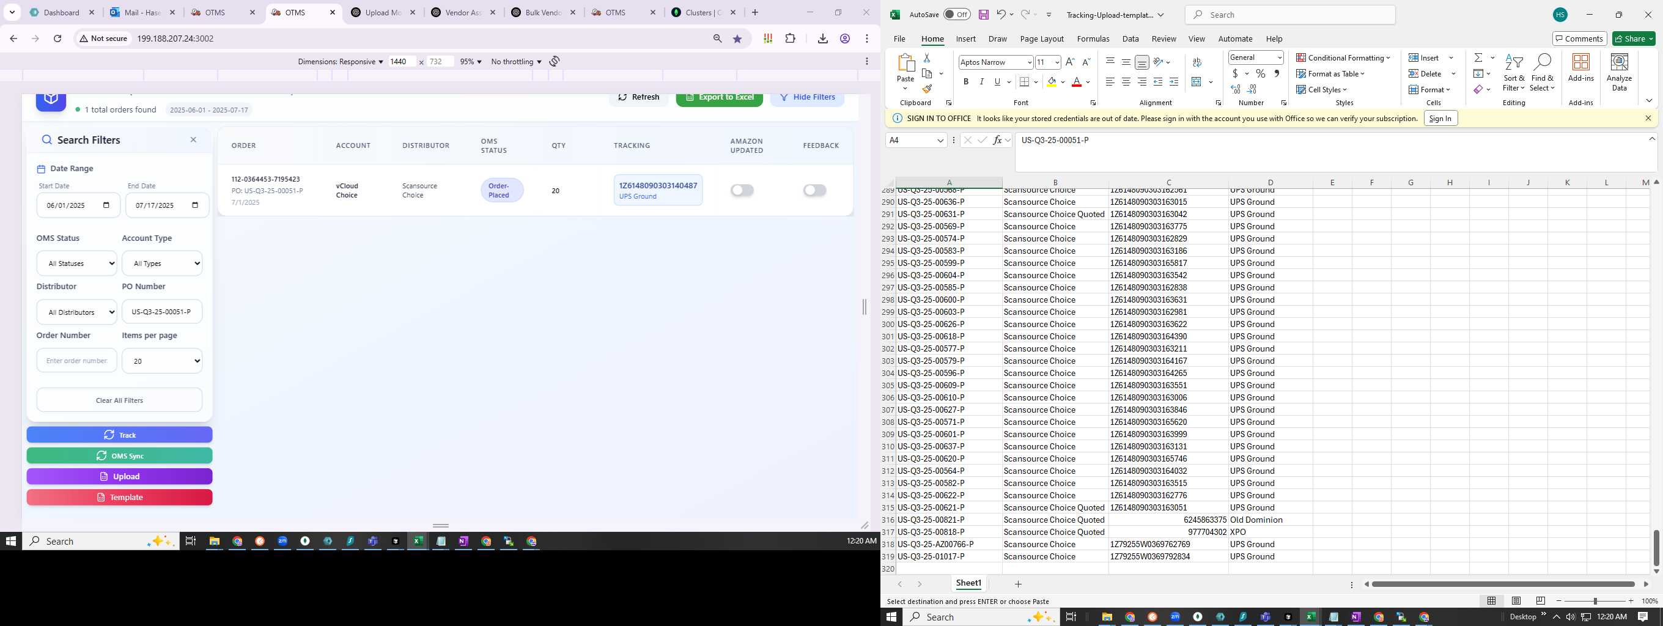Click Increase Font Size icon
The height and width of the screenshot is (626, 1663).
point(1070,62)
